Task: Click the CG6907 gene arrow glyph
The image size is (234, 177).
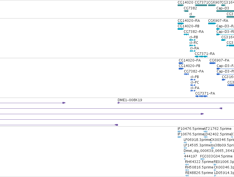Action: click(x=212, y=5)
